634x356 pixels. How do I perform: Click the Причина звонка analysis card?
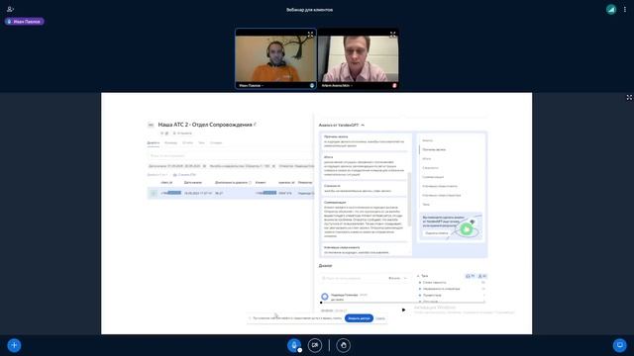click(x=366, y=141)
